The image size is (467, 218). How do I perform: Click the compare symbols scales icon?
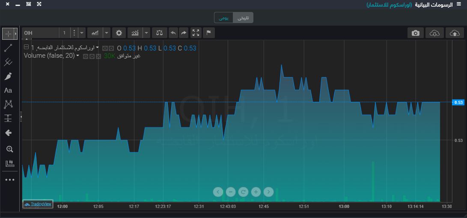point(160,33)
